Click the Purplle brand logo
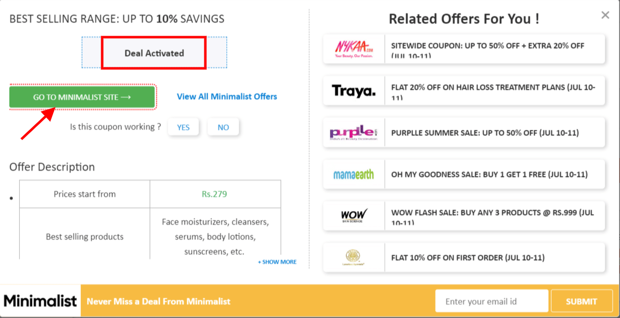 pos(353,132)
